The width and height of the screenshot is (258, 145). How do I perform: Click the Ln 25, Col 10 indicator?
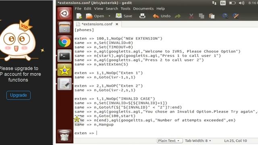[235, 141]
